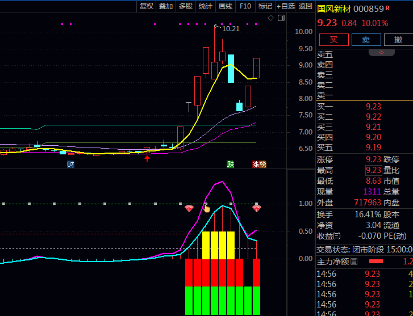Open the 叠加 overlay menu
The width and height of the screenshot is (413, 316).
166,6
